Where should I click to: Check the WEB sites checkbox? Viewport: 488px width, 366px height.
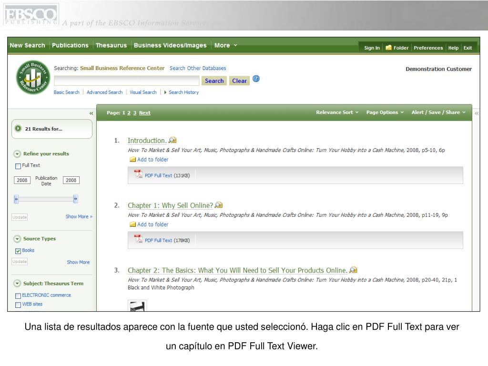click(18, 305)
